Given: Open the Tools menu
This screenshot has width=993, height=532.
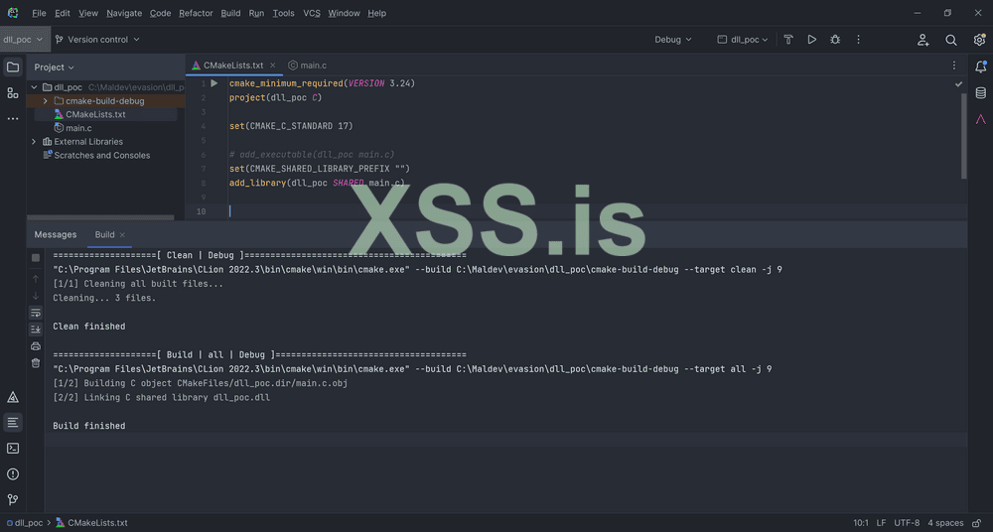Looking at the screenshot, I should 283,13.
